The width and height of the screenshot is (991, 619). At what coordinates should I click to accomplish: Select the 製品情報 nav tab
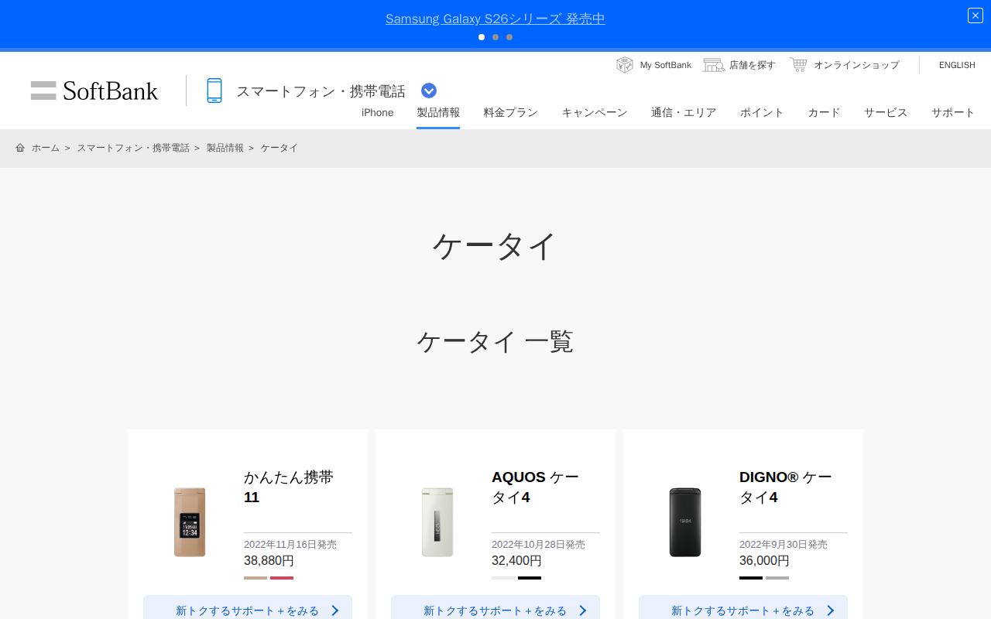coord(438,113)
